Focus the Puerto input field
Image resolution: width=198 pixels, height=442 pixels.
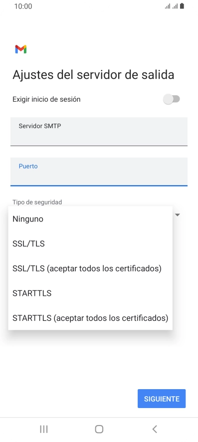click(99, 172)
